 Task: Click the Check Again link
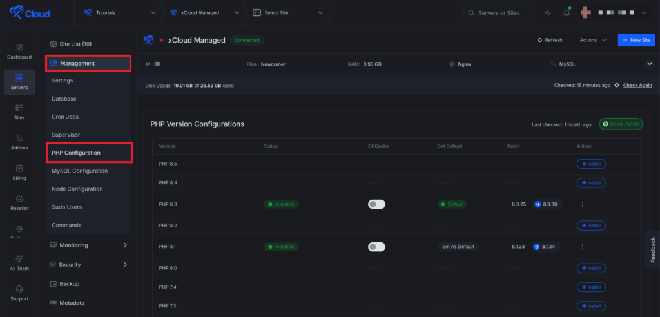(x=637, y=86)
